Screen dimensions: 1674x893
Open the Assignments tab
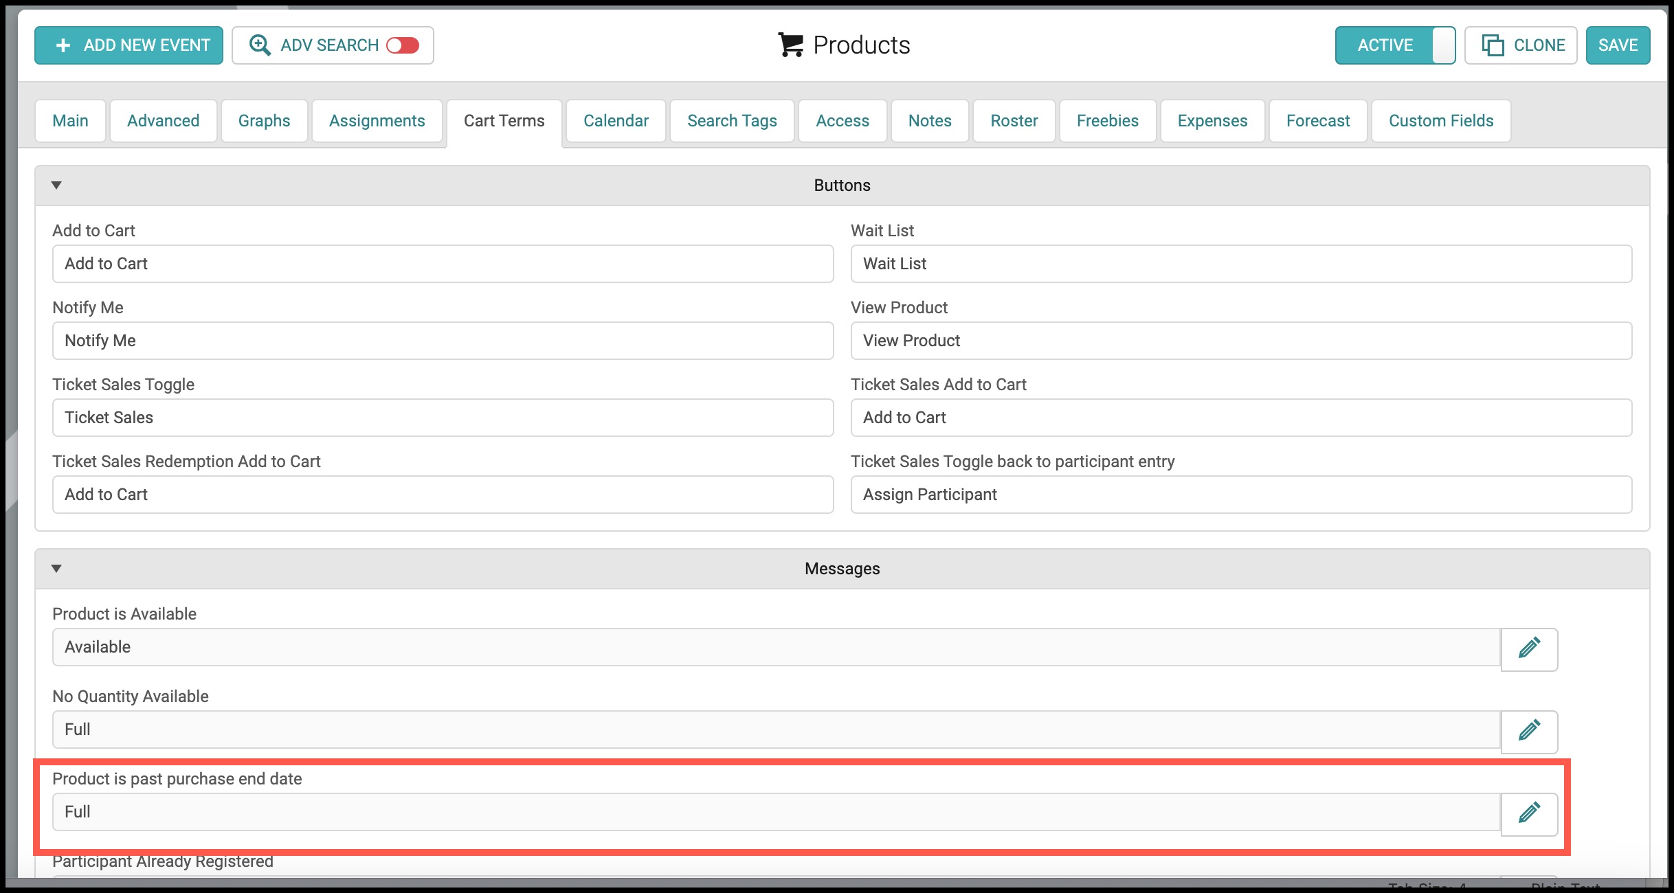tap(377, 121)
